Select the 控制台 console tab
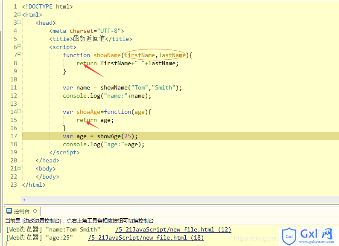The width and height of the screenshot is (339, 246). click(x=21, y=211)
